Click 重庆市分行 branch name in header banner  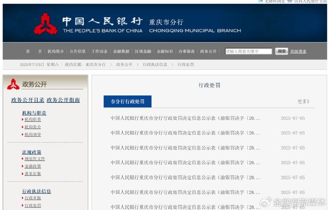166,22
